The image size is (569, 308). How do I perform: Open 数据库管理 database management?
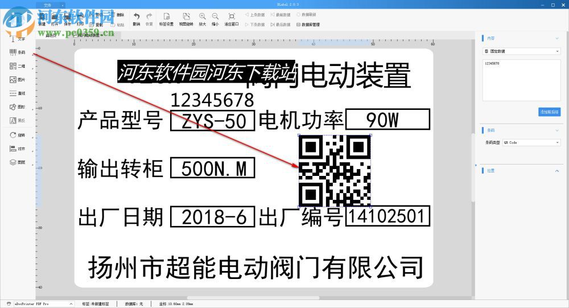[x=308, y=24]
